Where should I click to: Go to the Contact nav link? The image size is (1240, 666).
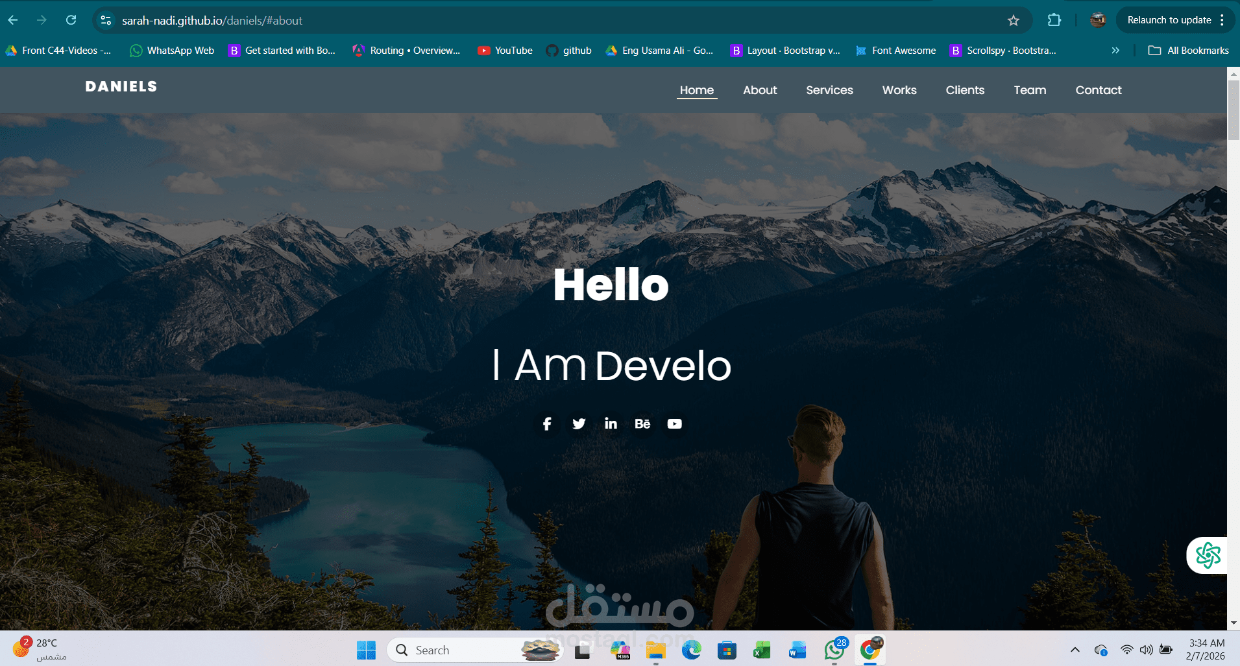click(1099, 90)
